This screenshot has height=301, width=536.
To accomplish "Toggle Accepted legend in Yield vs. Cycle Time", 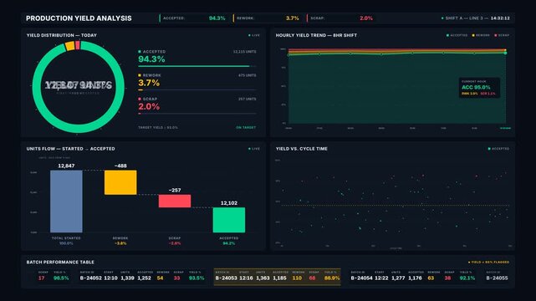I will coord(498,149).
